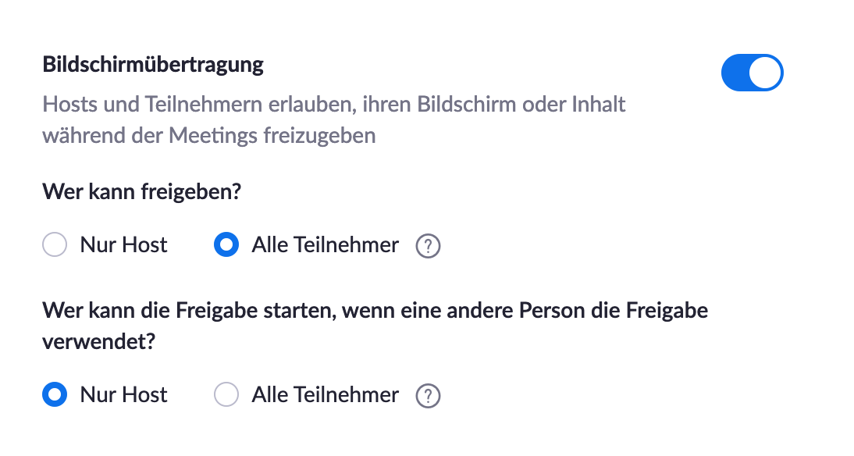Click the white knob of the blue switch
The image size is (854, 456).
(x=765, y=73)
